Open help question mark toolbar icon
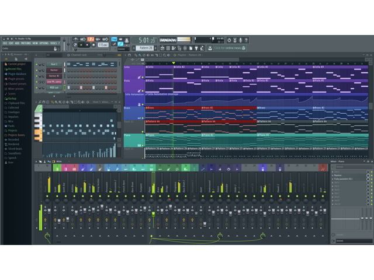Screen dimensions: 374x280 point(246,40)
